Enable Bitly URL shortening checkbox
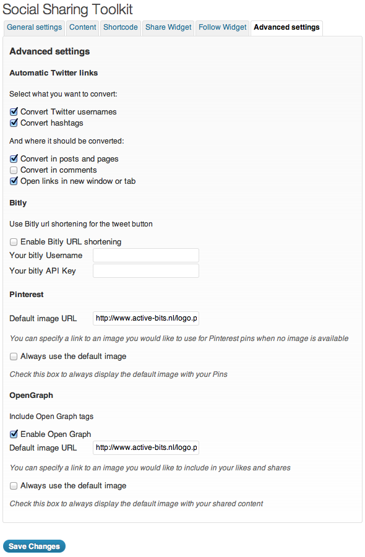The image size is (365, 557). click(14, 242)
